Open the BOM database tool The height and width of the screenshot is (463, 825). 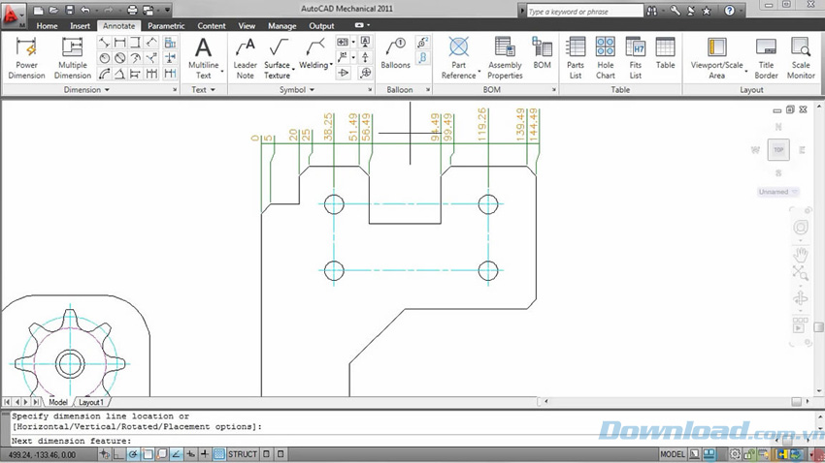[x=542, y=53]
